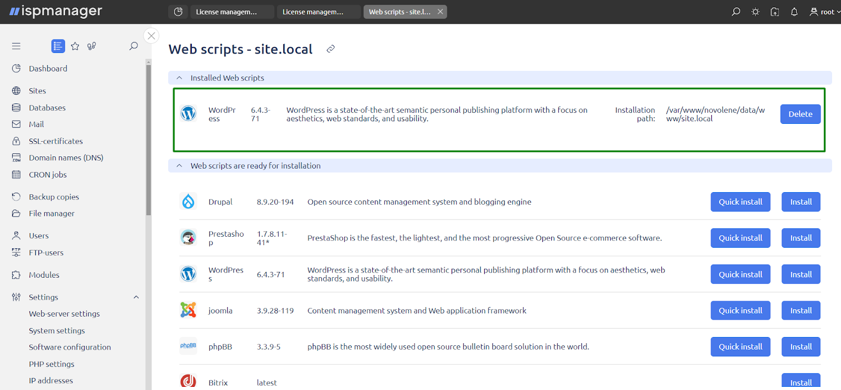Viewport: 841px width, 390px height.
Task: Click WordPress logo in installed scripts
Action: (x=188, y=113)
